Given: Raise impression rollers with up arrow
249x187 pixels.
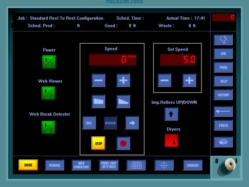Looking at the screenshot, I should point(171,114).
